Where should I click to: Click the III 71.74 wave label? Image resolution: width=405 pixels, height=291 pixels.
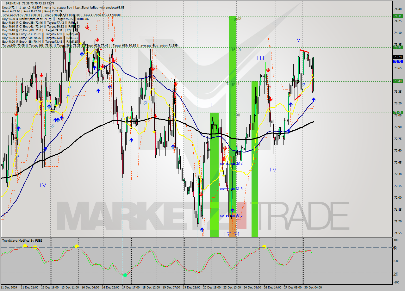(229, 234)
